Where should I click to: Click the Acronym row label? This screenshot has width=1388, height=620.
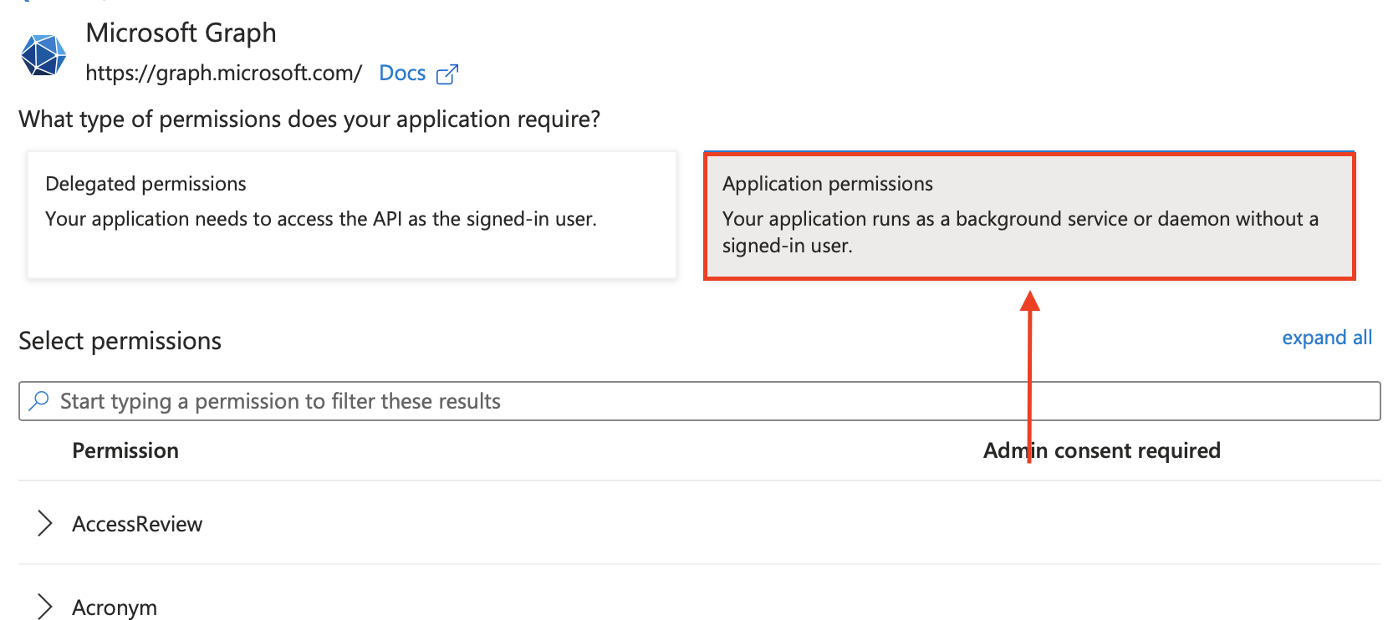click(x=115, y=607)
